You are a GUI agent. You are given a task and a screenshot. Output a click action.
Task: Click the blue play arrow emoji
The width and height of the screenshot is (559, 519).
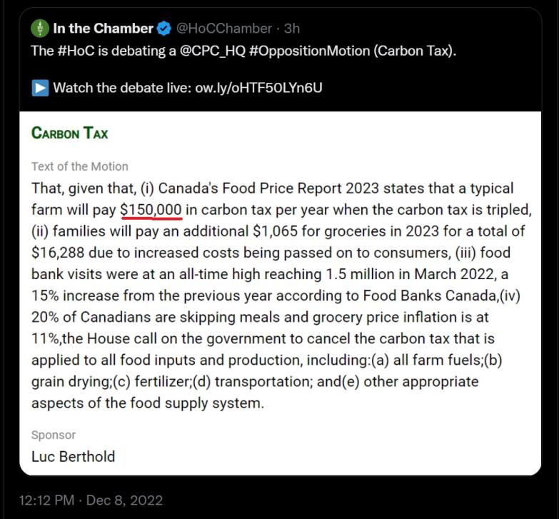pos(39,88)
